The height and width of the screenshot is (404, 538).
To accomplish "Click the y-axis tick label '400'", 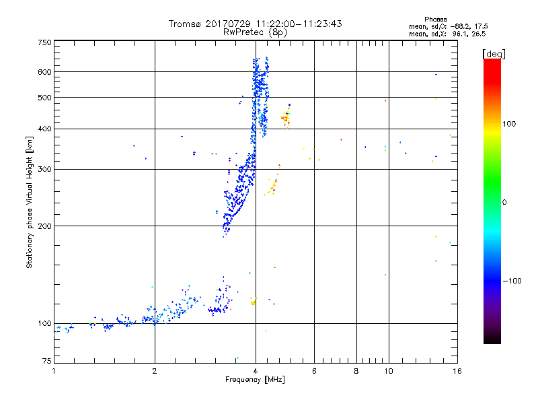I will pyautogui.click(x=44, y=129).
